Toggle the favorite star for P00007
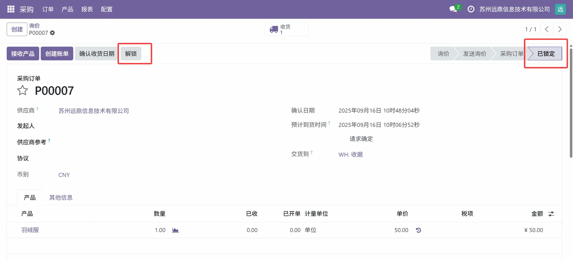 23,91
